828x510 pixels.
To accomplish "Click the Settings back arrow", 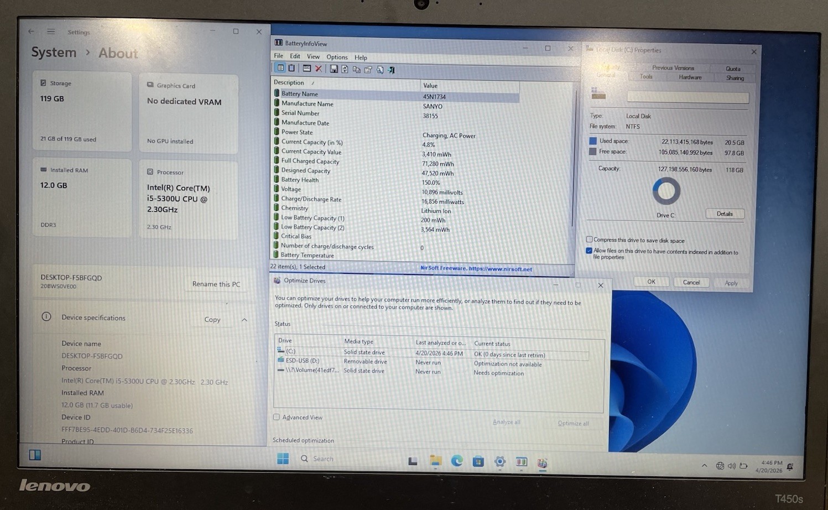I will pos(31,32).
